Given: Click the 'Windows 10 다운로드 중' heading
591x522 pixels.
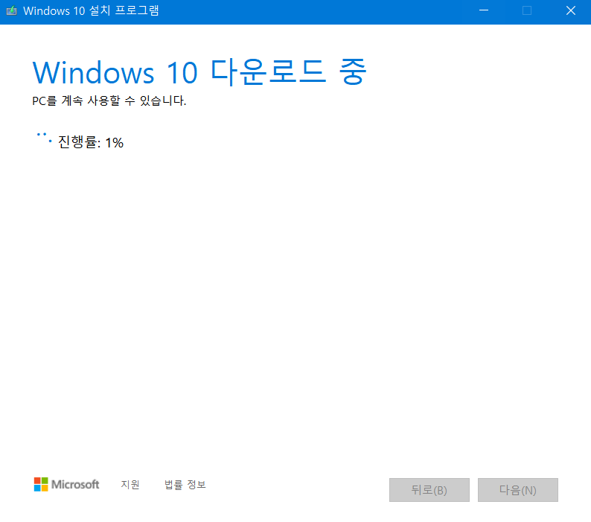Looking at the screenshot, I should pos(199,71).
